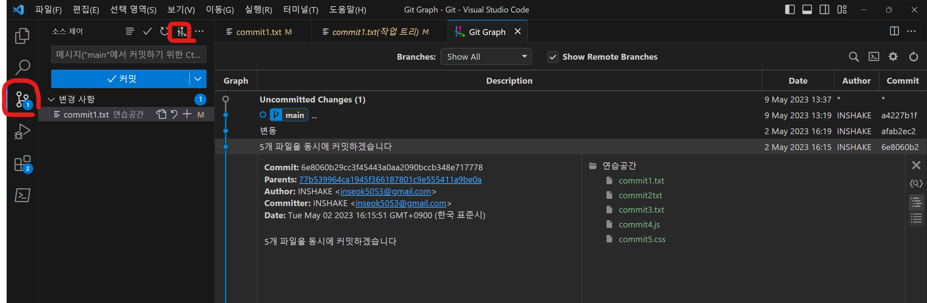
Task: Open the 터미널(T) menu
Action: pyautogui.click(x=301, y=10)
